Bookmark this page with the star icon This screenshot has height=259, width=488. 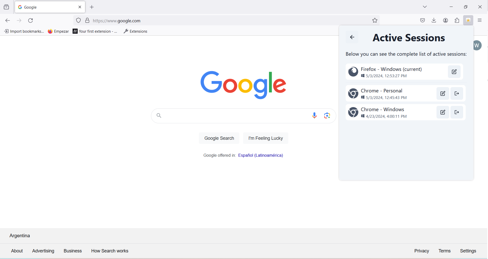tap(375, 21)
